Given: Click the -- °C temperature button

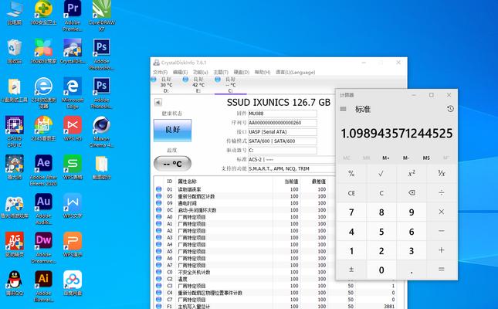Looking at the screenshot, I should pyautogui.click(x=172, y=164).
